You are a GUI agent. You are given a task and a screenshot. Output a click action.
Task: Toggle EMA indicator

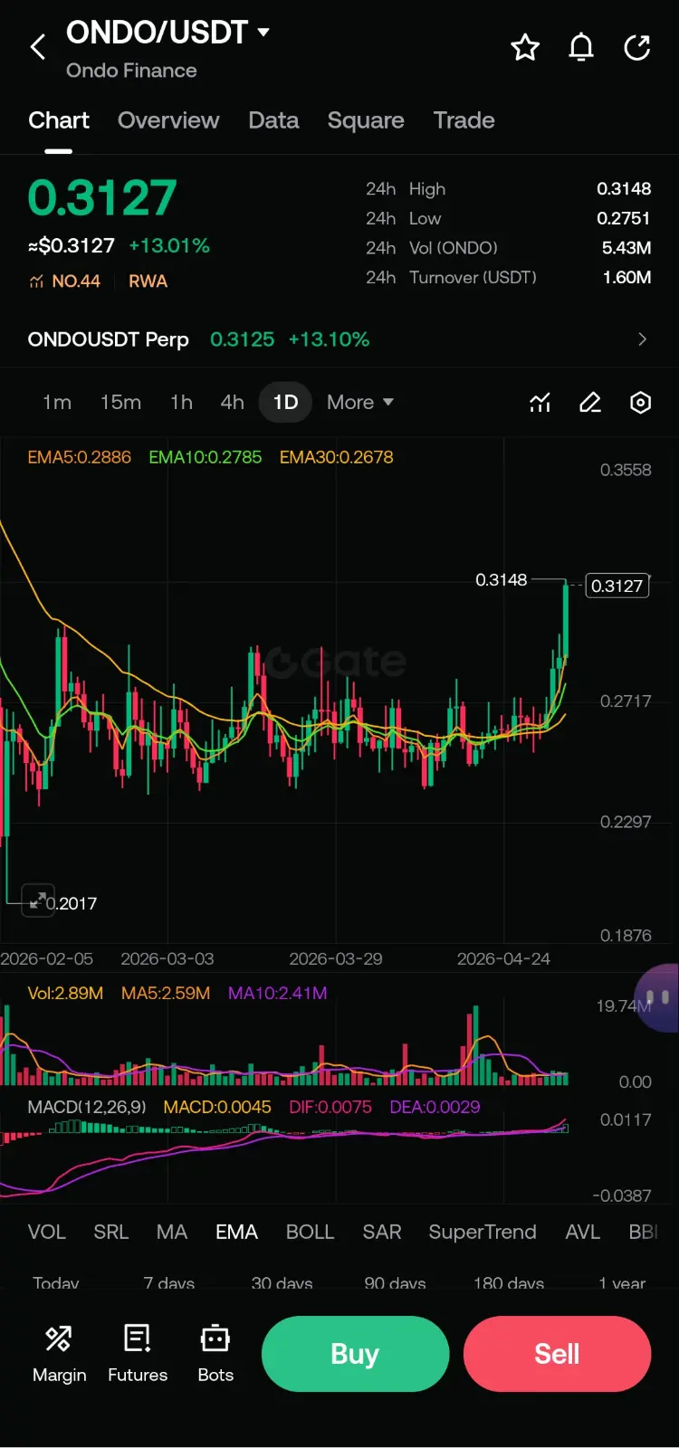coord(236,1232)
